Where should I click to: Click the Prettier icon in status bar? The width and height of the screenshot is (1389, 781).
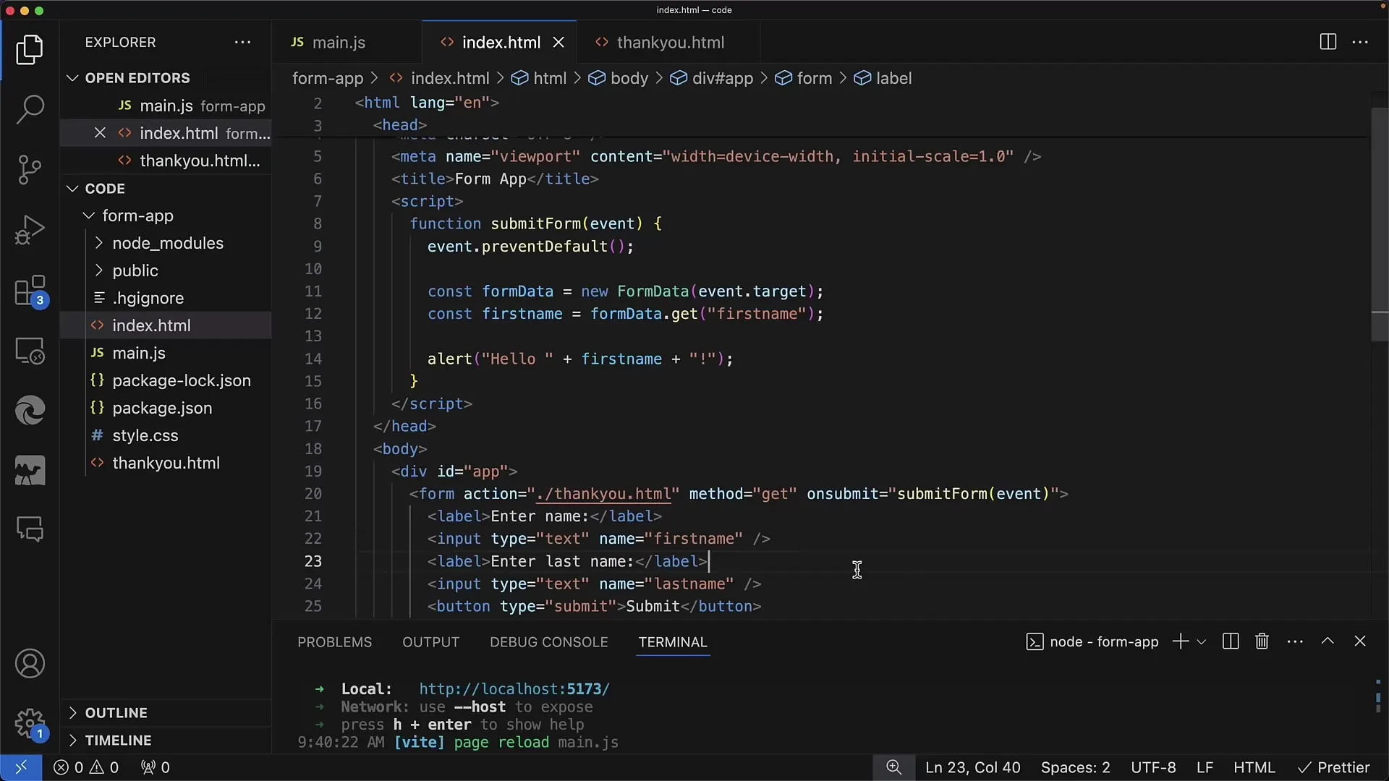[1335, 767]
